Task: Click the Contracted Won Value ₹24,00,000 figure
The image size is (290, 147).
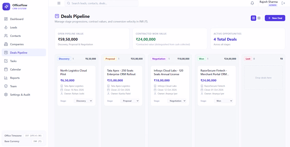Action: (146, 39)
